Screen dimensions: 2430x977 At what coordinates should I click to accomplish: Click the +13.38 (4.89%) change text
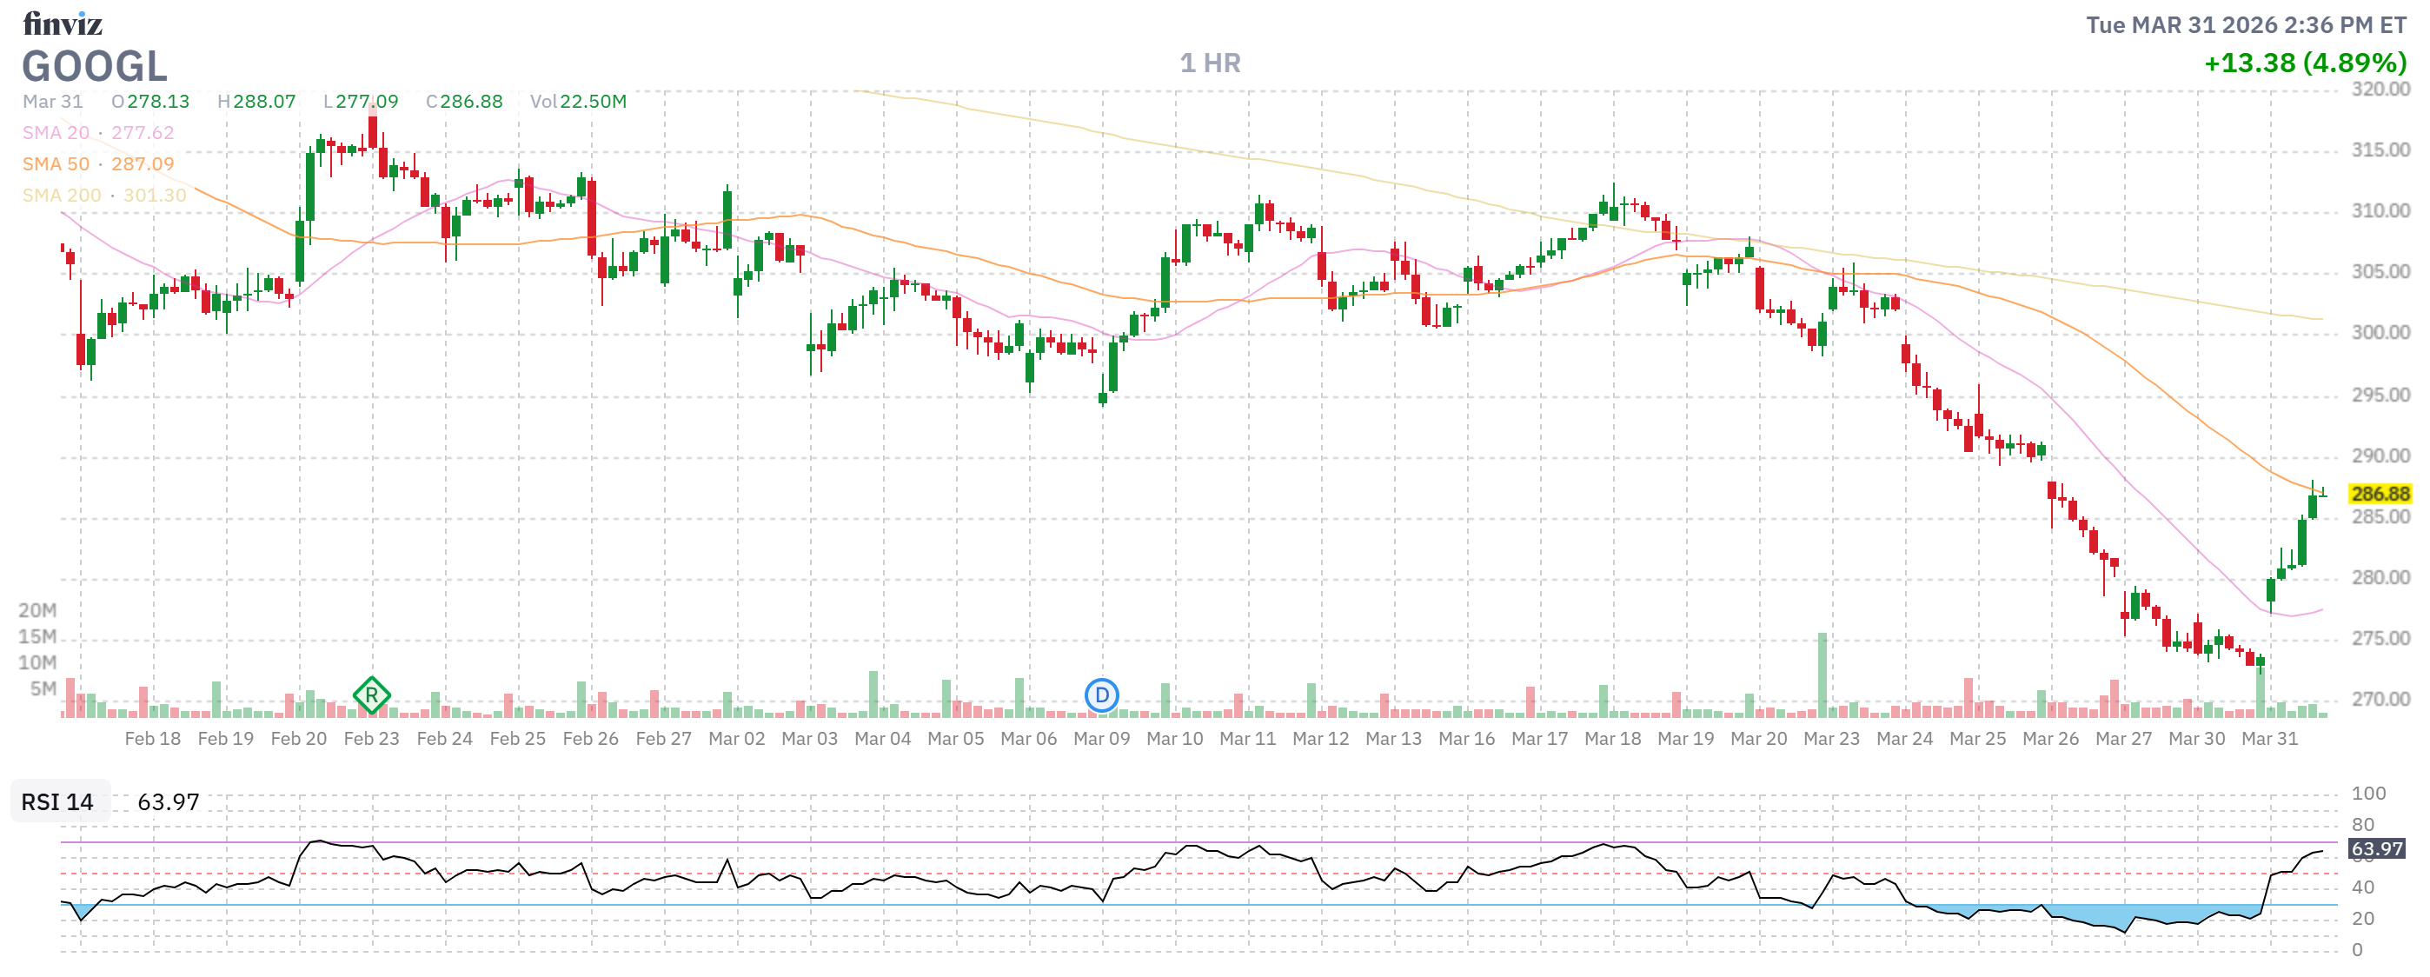coord(2305,63)
